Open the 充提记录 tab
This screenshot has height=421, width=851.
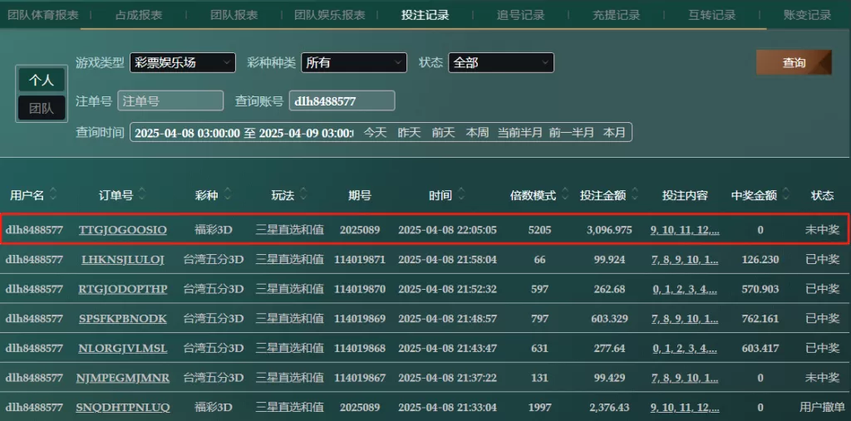point(616,15)
